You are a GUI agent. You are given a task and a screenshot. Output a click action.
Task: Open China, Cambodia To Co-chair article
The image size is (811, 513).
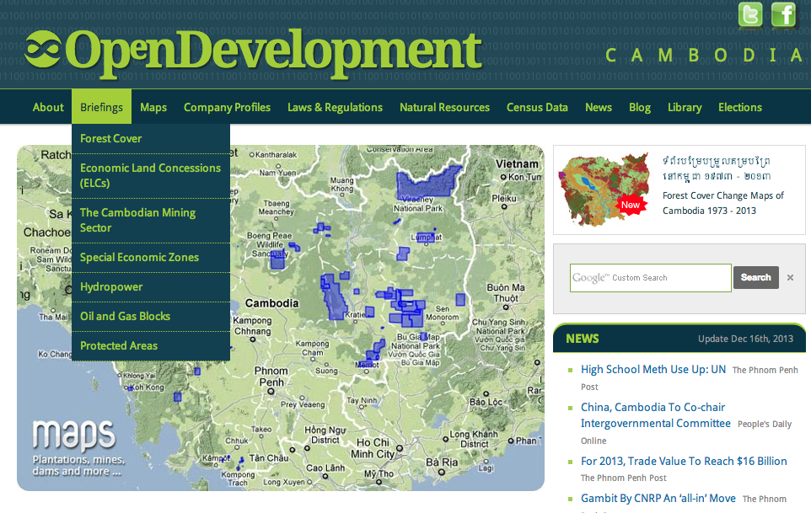click(x=655, y=415)
